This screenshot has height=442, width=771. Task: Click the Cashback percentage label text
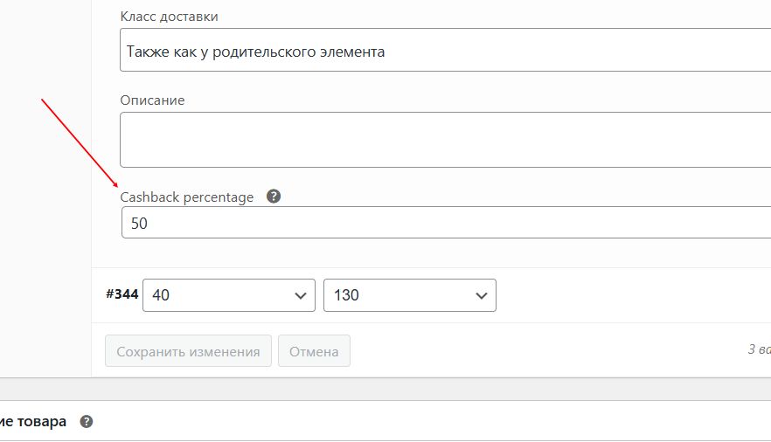(187, 197)
